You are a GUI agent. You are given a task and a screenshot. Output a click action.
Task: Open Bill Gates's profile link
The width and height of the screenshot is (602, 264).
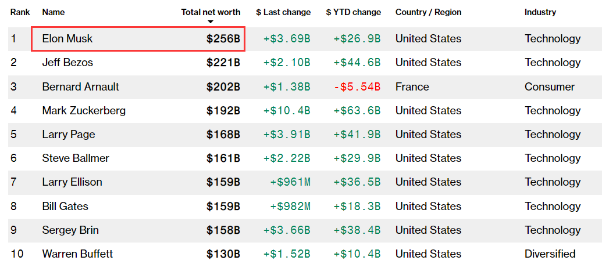65,207
